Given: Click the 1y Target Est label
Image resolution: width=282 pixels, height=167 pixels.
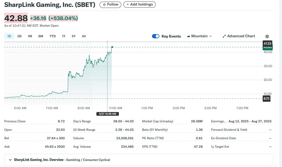Looking at the screenshot, I should pyautogui.click(x=220, y=147).
